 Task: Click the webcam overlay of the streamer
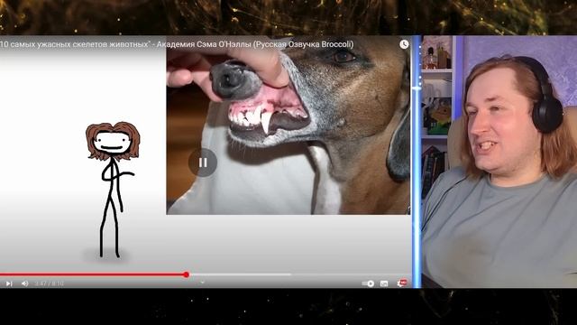click(x=499, y=162)
